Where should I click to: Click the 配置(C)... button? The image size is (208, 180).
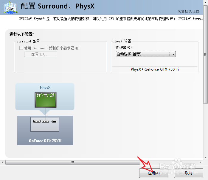41,54
